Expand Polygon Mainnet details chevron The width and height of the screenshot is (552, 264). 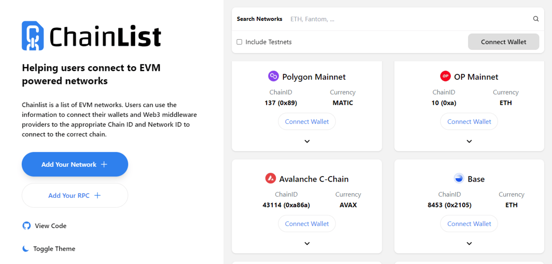tap(307, 141)
